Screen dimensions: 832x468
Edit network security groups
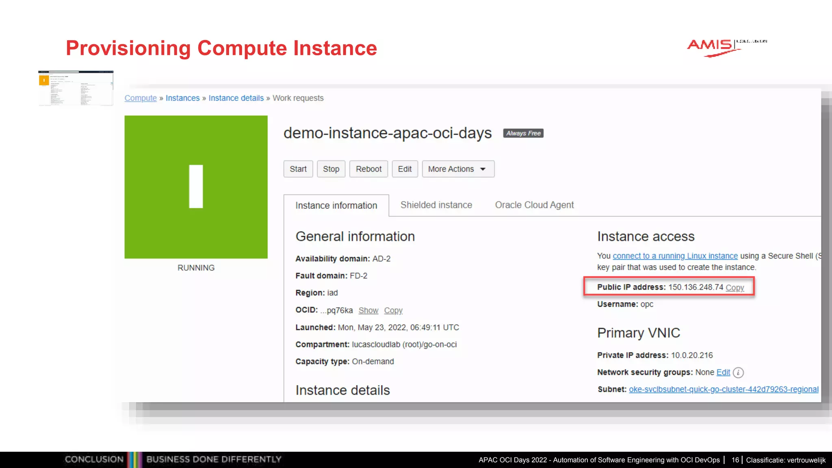(x=723, y=372)
